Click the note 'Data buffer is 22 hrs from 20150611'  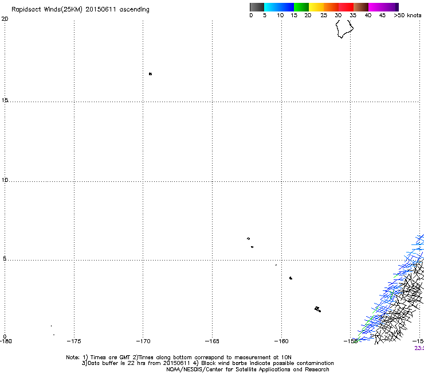pyautogui.click(x=139, y=363)
